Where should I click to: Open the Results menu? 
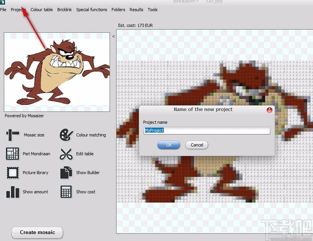[x=137, y=10]
